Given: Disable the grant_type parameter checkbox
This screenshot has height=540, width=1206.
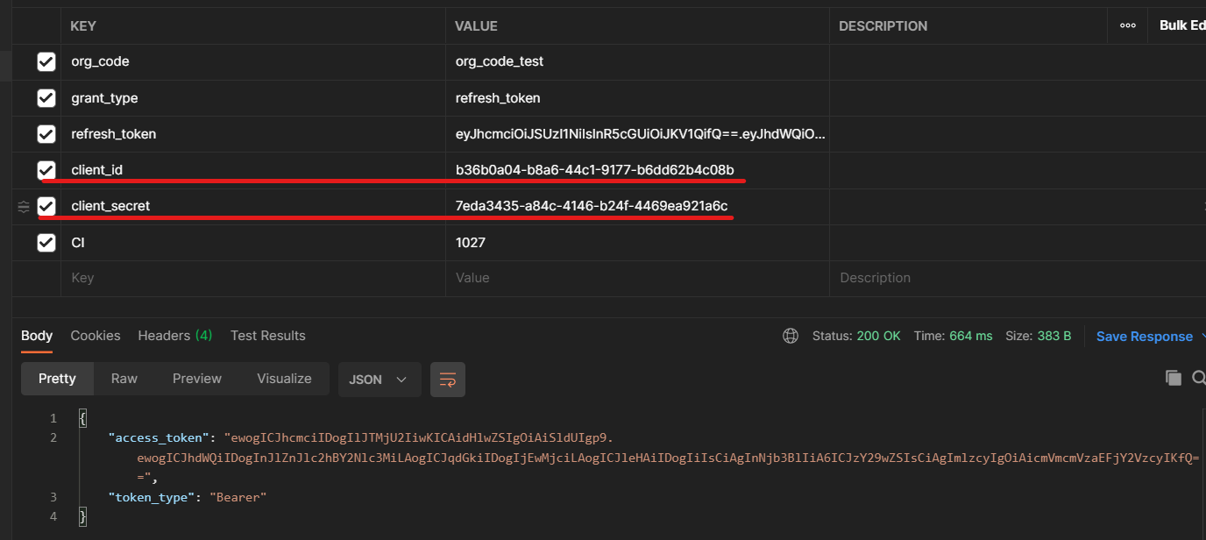Looking at the screenshot, I should pos(46,98).
